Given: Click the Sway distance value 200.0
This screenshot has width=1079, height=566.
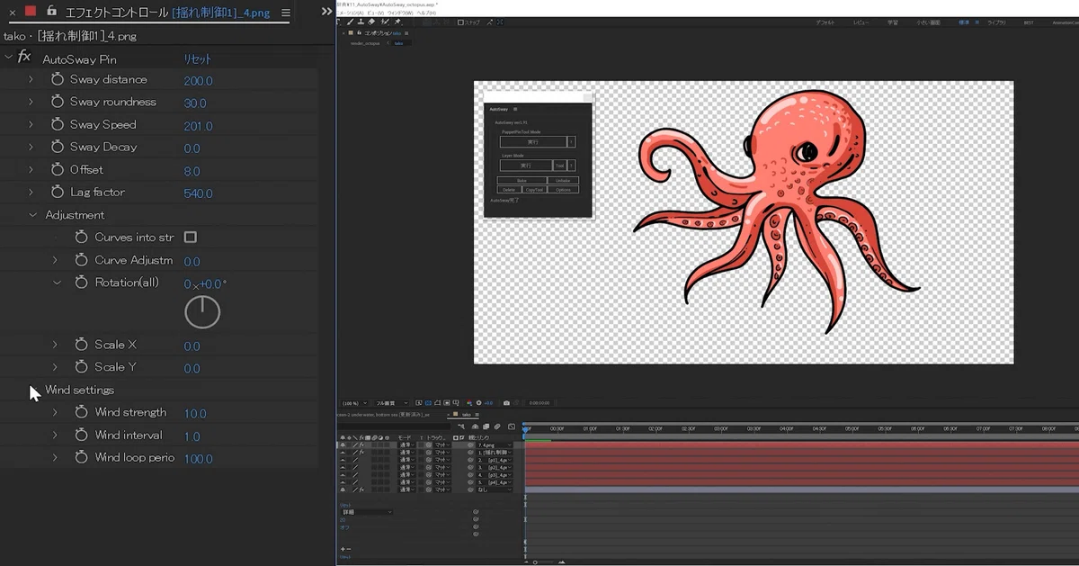Looking at the screenshot, I should pyautogui.click(x=198, y=81).
